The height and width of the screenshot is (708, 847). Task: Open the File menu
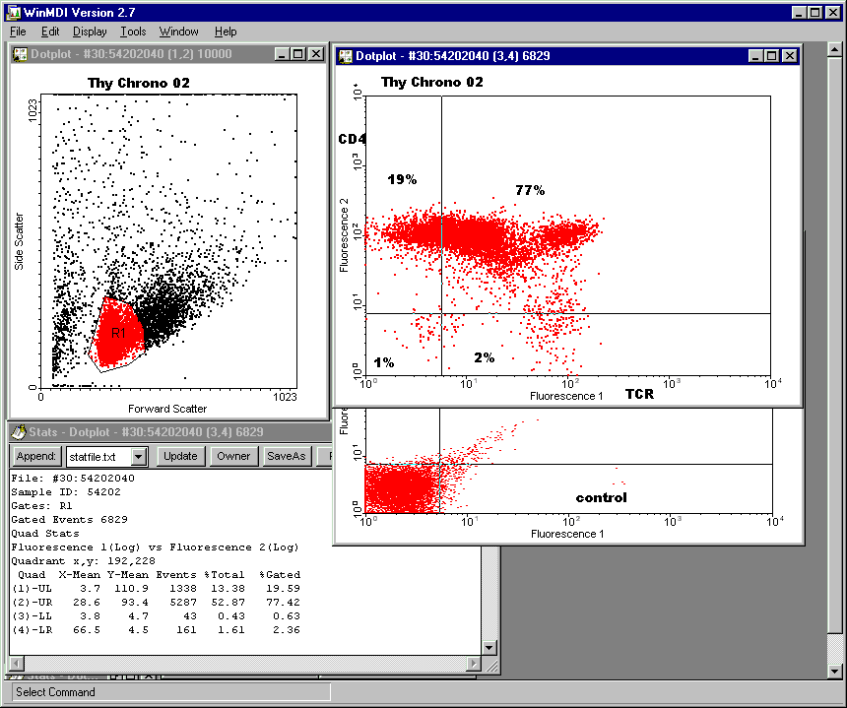click(18, 32)
